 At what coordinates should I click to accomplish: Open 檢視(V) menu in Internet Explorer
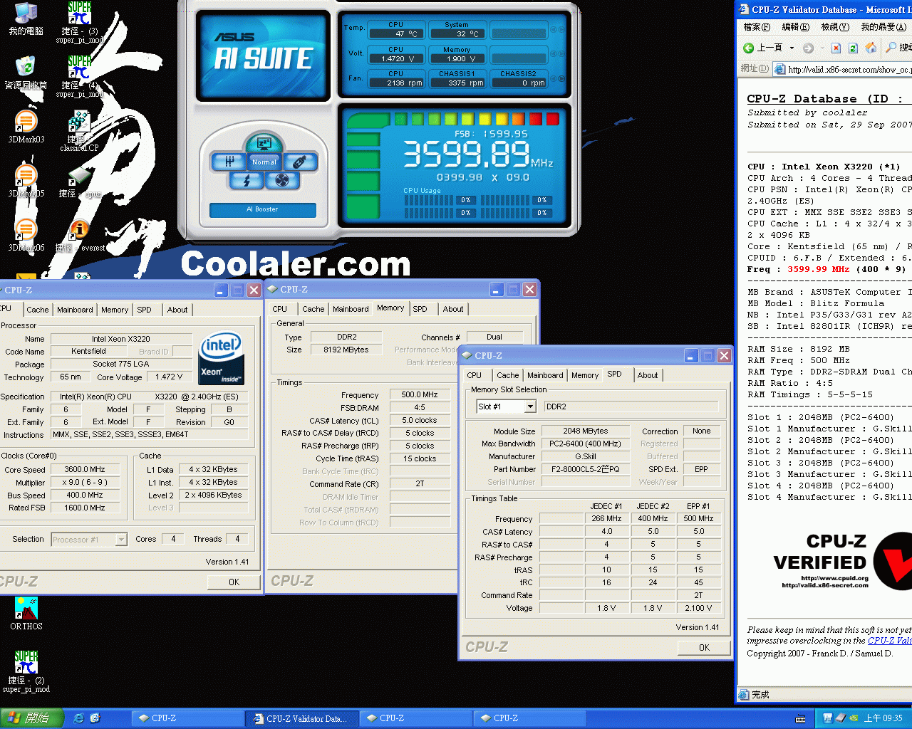(x=834, y=27)
